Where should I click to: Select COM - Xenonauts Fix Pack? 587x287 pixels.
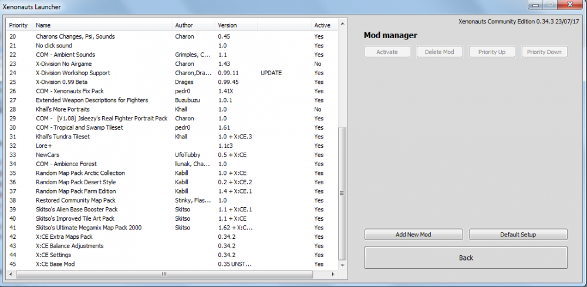[x=172, y=92]
